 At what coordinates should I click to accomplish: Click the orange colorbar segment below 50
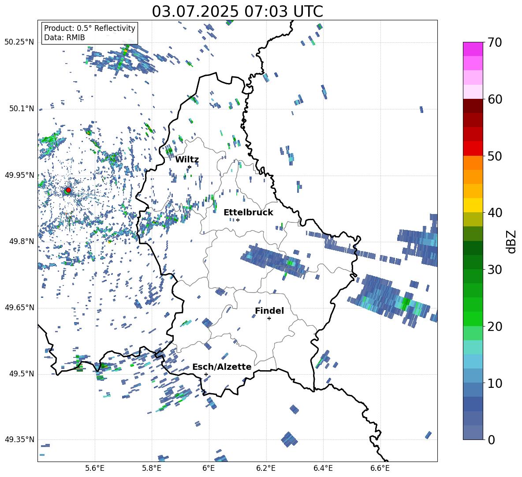pos(473,163)
